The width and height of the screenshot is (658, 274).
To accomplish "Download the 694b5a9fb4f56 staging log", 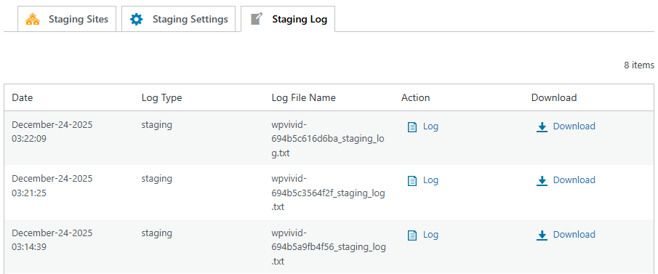I will (x=574, y=235).
